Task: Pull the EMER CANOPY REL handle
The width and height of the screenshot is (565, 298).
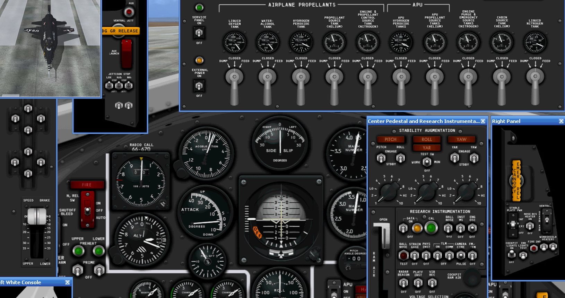Action: 516,181
